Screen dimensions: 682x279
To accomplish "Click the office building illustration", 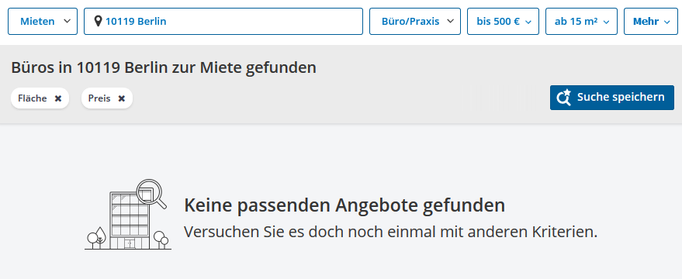I will 128,215.
